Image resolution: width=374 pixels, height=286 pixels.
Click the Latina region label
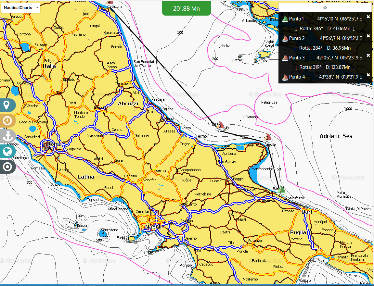point(86,177)
